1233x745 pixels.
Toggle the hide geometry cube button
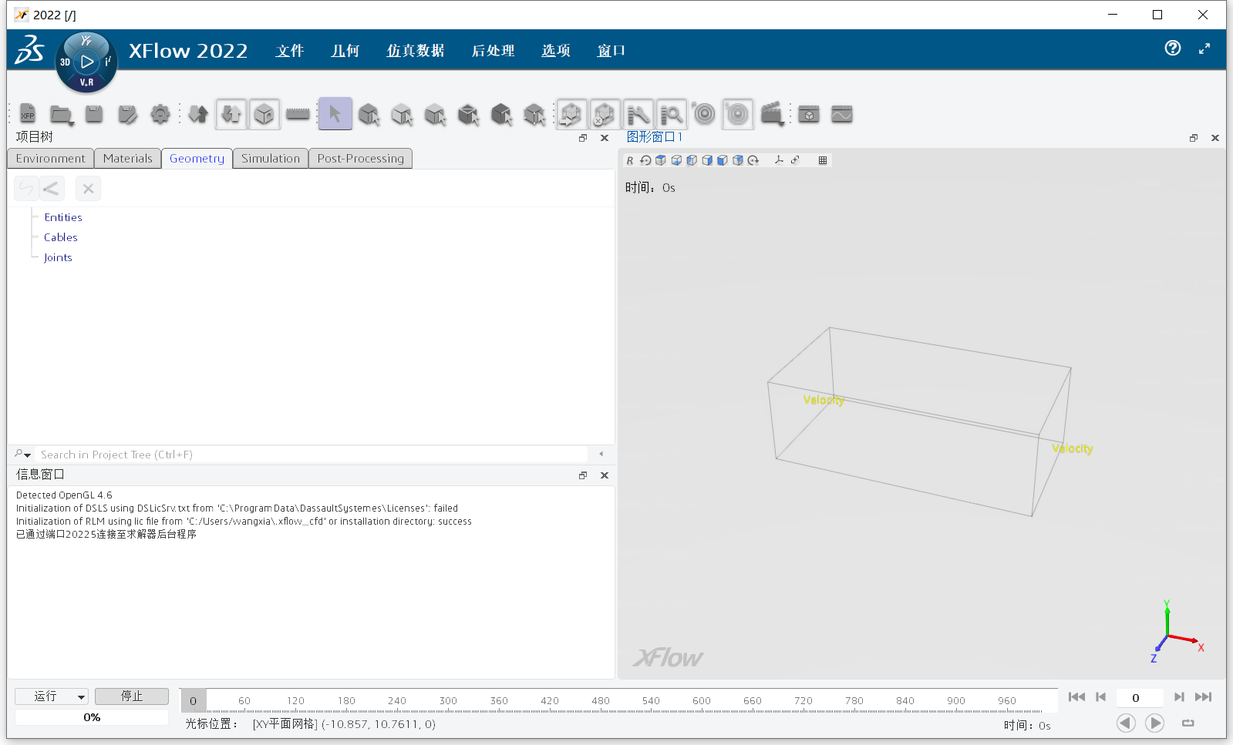point(605,114)
